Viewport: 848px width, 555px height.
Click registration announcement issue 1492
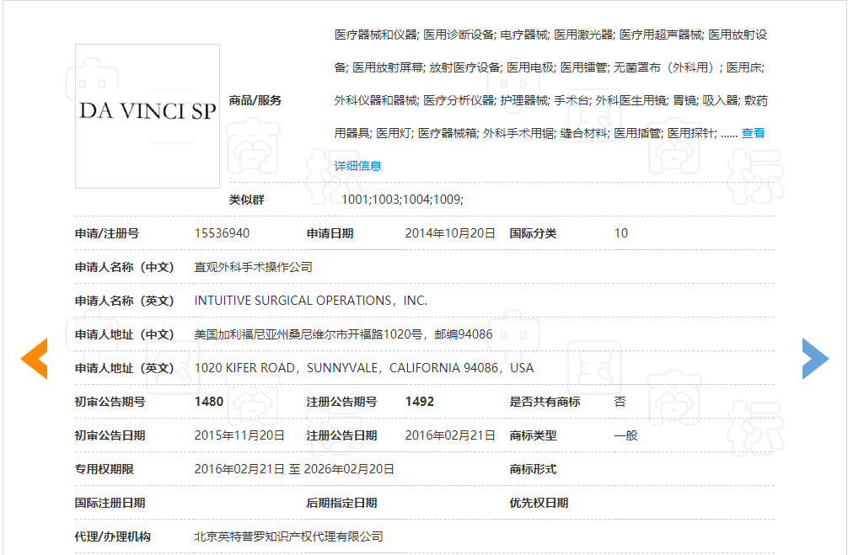tap(420, 402)
